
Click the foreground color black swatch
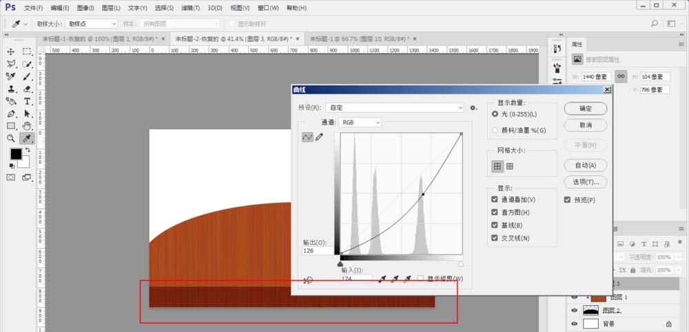click(x=15, y=155)
